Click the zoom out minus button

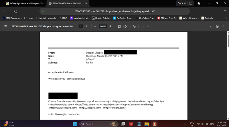[x=95, y=26]
